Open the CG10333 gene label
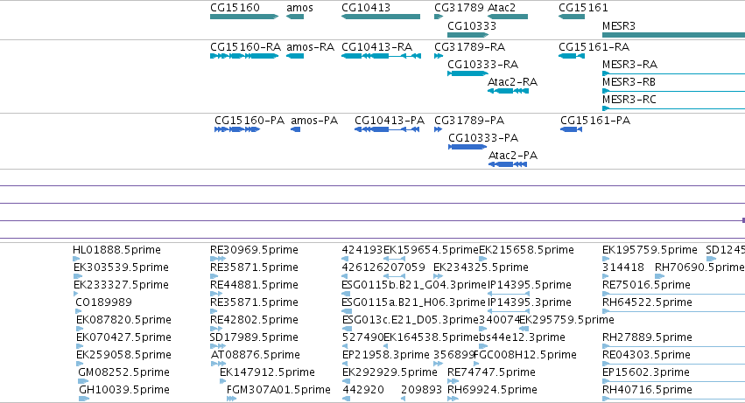This screenshot has width=745, height=403. (x=472, y=25)
